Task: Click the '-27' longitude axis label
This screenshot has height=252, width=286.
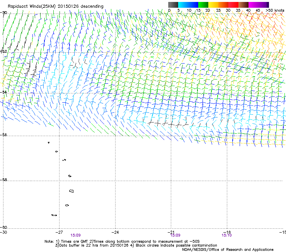Action: click(x=59, y=232)
